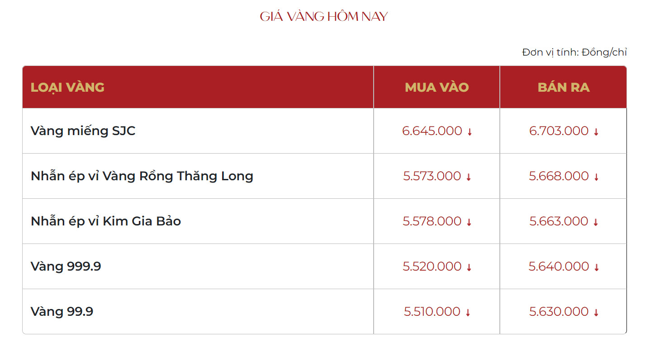Click the GIÁ VÀNG HÔM NAY heading
Screen dimensions: 650x342
click(x=324, y=17)
